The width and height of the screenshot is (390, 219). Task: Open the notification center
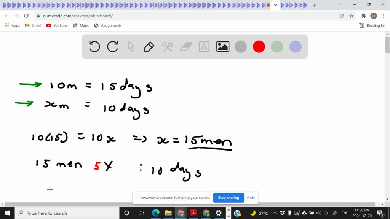point(380,213)
